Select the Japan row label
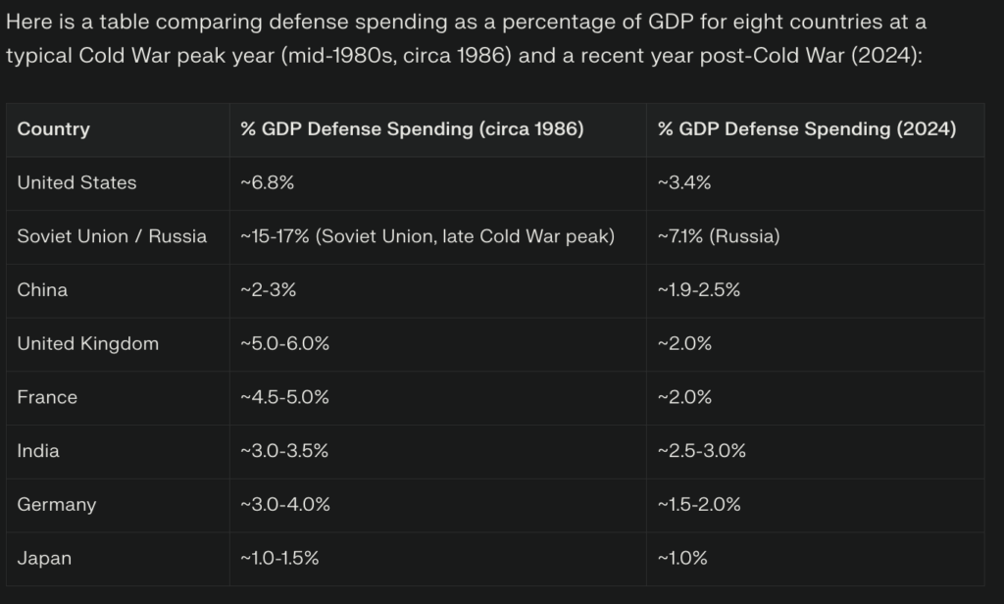This screenshot has width=1004, height=604. tap(44, 559)
